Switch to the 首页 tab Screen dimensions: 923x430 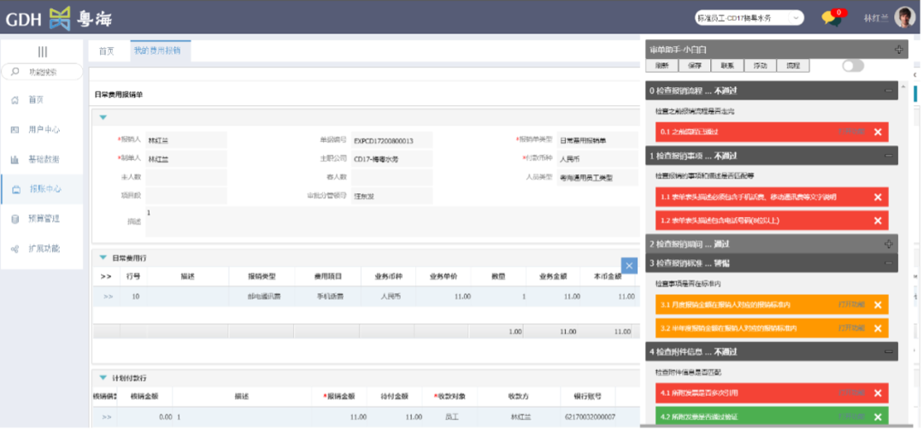[x=107, y=51]
